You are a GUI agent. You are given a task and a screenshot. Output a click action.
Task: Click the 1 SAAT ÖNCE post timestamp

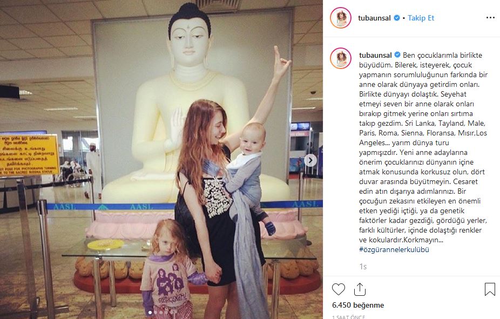tap(348, 317)
